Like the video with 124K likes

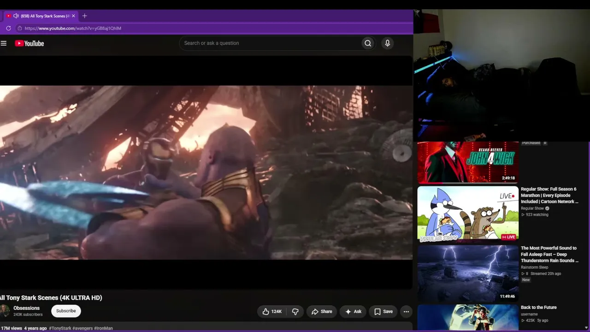[271, 312]
